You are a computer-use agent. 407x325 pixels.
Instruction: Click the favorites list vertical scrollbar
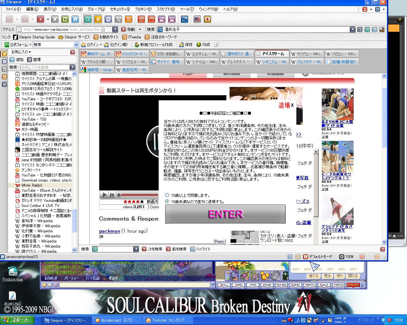pyautogui.click(x=74, y=162)
